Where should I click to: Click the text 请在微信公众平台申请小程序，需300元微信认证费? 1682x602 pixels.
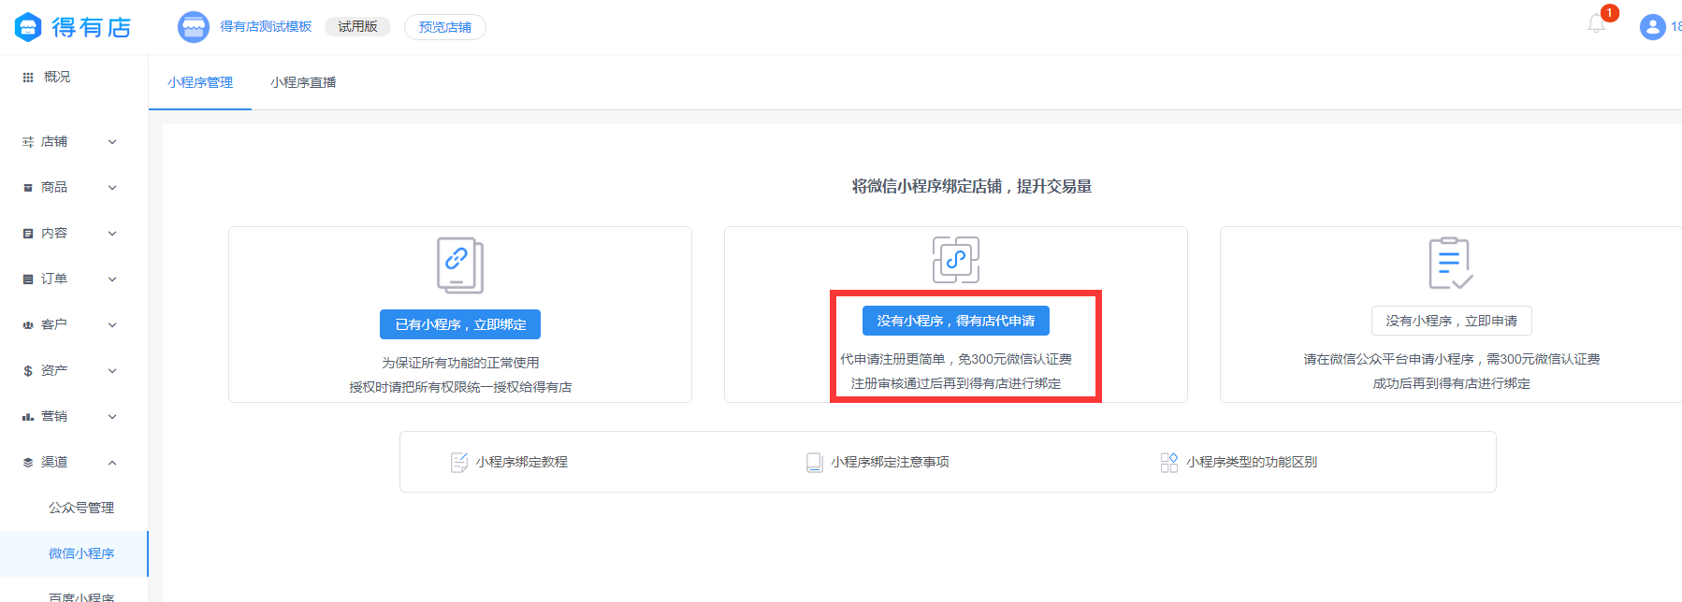click(x=1452, y=359)
